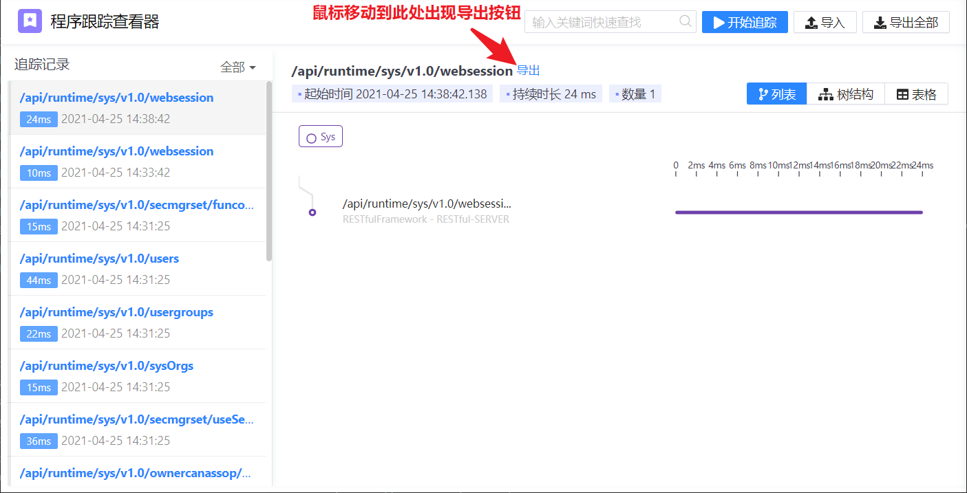Click the 数量 1 count label
Image resolution: width=967 pixels, height=493 pixels.
click(x=635, y=94)
